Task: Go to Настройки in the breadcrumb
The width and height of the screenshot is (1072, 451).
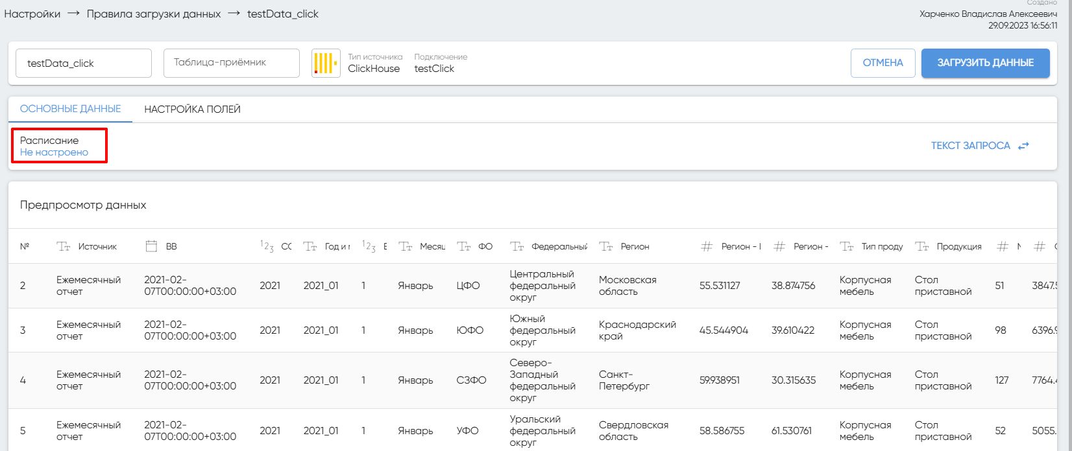Action: [32, 14]
